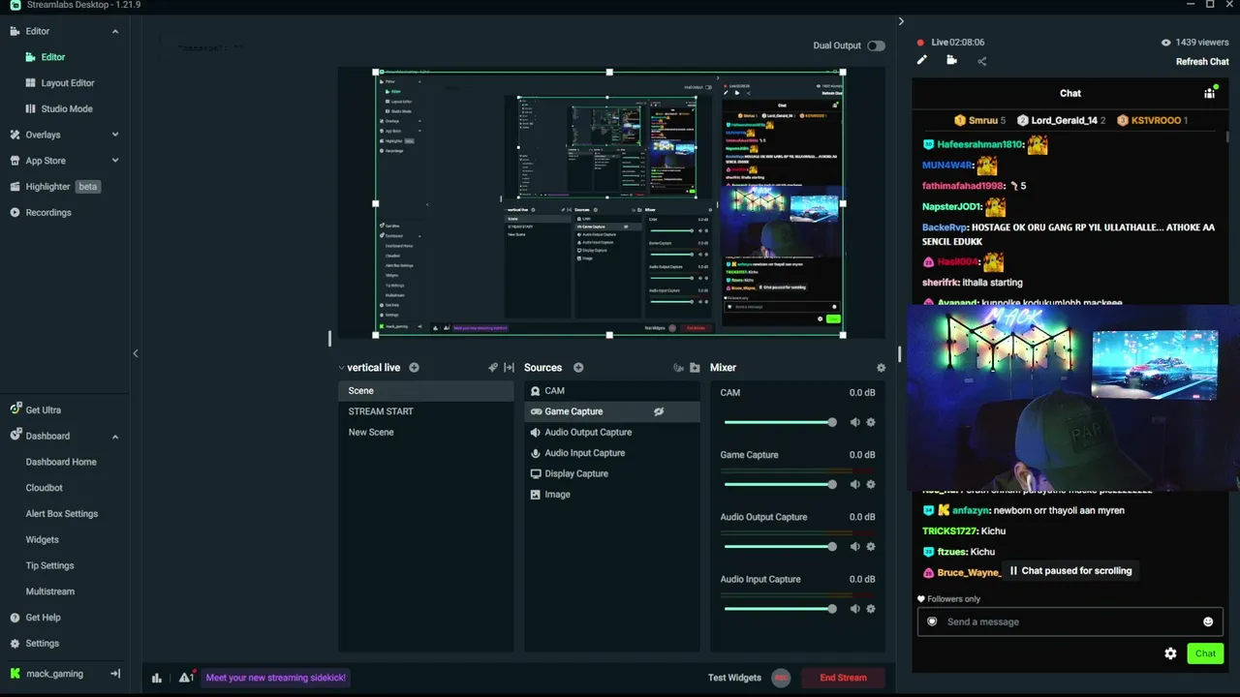This screenshot has height=697, width=1240.
Task: Collapse the left sidebar arrow
Action: point(136,353)
